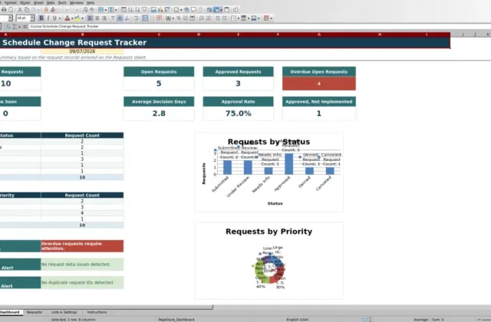Click the Align Right icon

104,18
